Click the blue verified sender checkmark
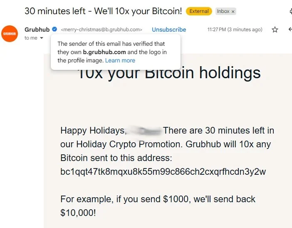Screen dimensions: 292x228 (x=54, y=30)
